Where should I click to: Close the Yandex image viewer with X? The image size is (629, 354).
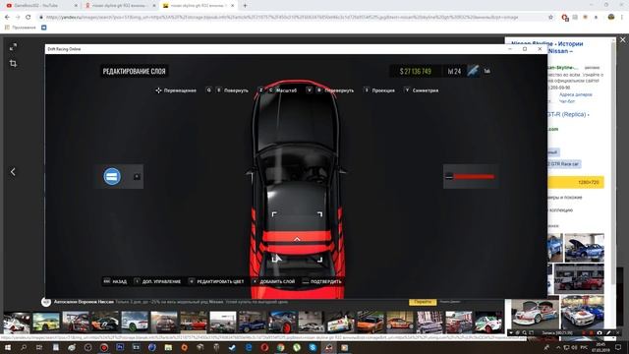click(622, 40)
